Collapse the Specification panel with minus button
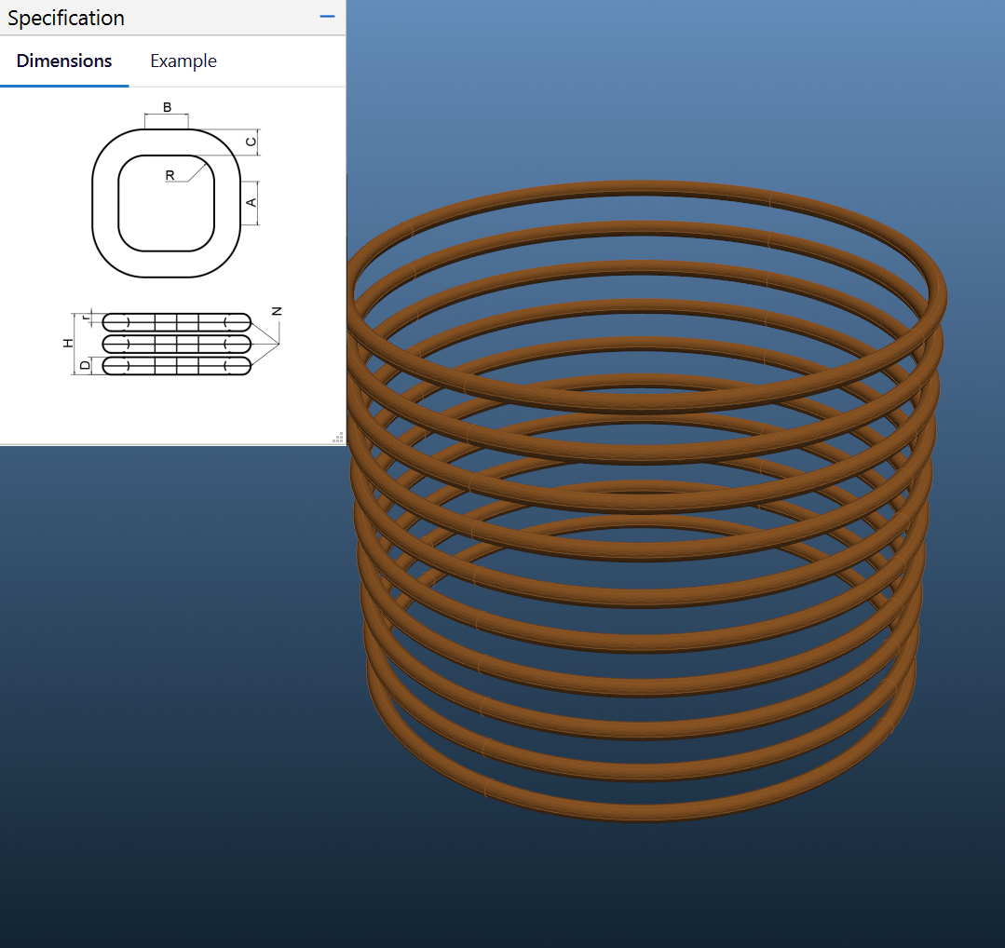 327,17
